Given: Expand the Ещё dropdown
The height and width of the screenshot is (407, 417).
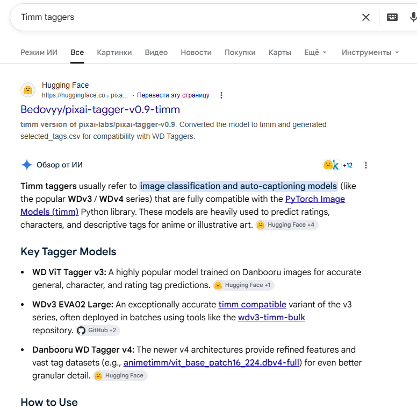Looking at the screenshot, I should 315,52.
